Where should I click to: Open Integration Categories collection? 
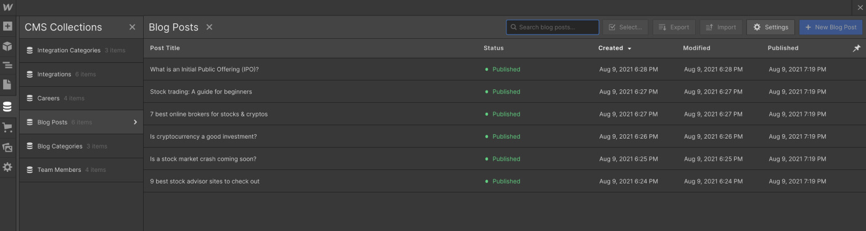[81, 51]
